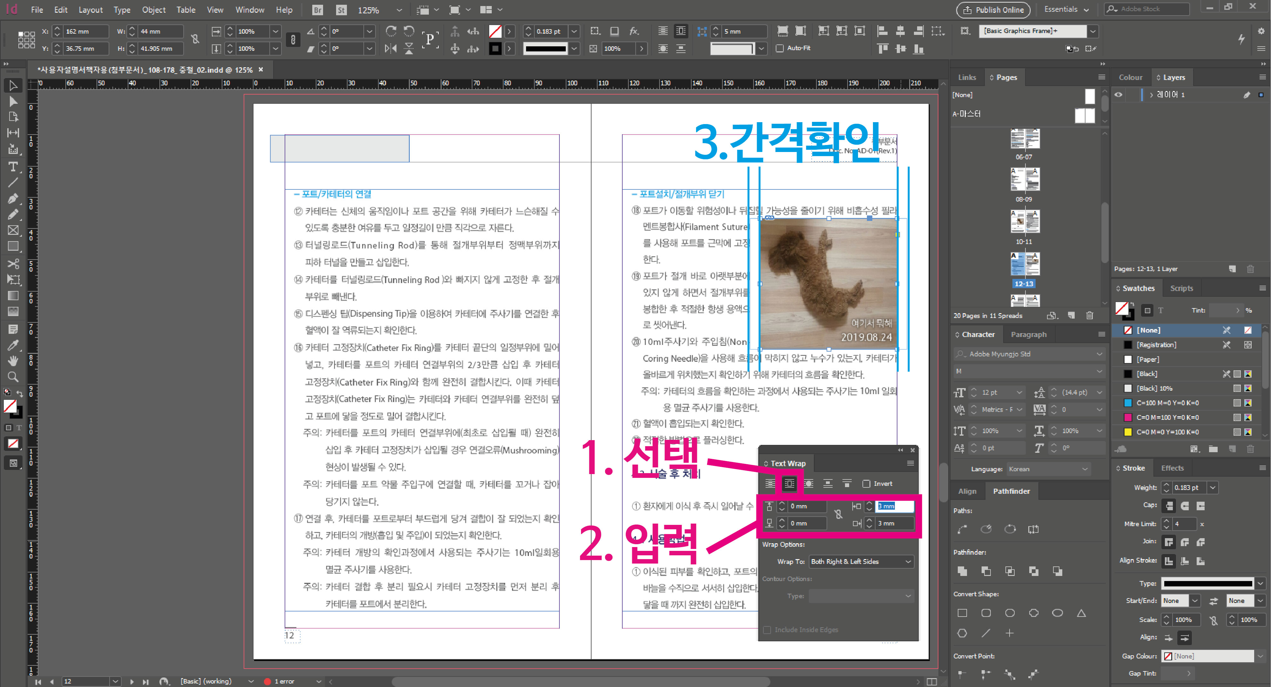Click the Adobe Stock search field
The width and height of the screenshot is (1271, 687).
click(1147, 9)
